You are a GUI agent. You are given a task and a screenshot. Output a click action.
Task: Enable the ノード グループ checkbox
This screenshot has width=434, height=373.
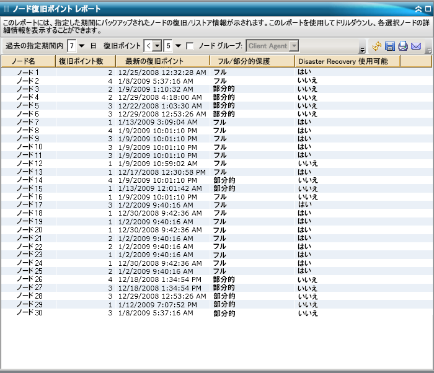[190, 46]
